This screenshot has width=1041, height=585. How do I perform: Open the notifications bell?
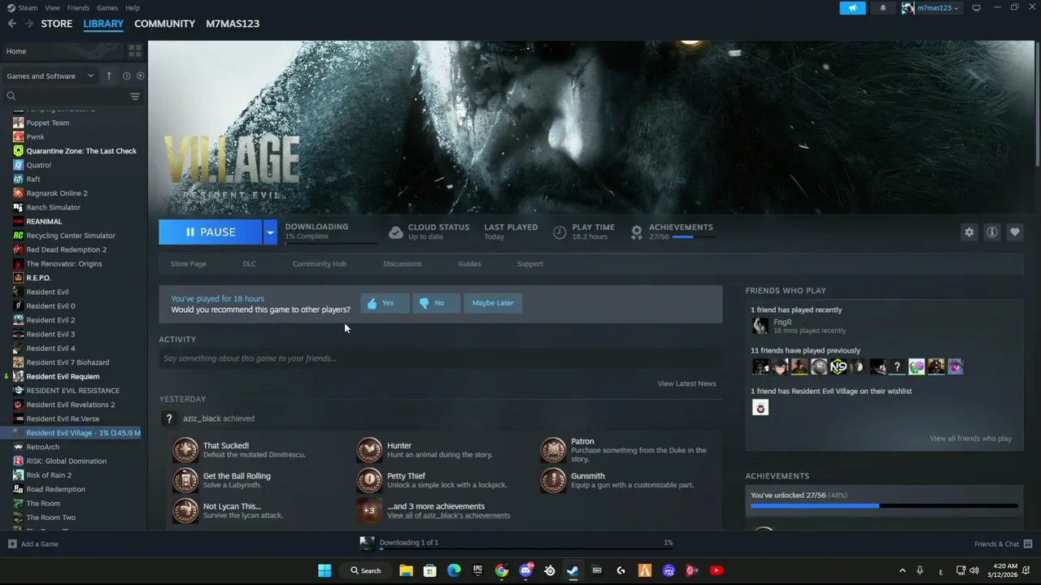point(883,8)
